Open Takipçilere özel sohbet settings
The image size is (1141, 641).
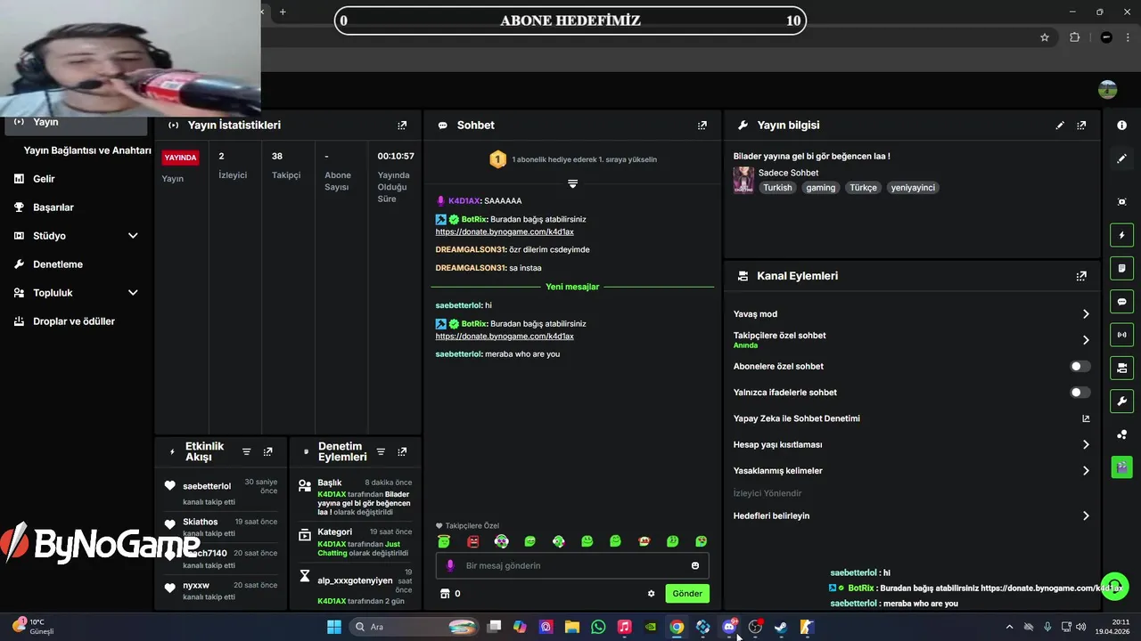pyautogui.click(x=911, y=340)
